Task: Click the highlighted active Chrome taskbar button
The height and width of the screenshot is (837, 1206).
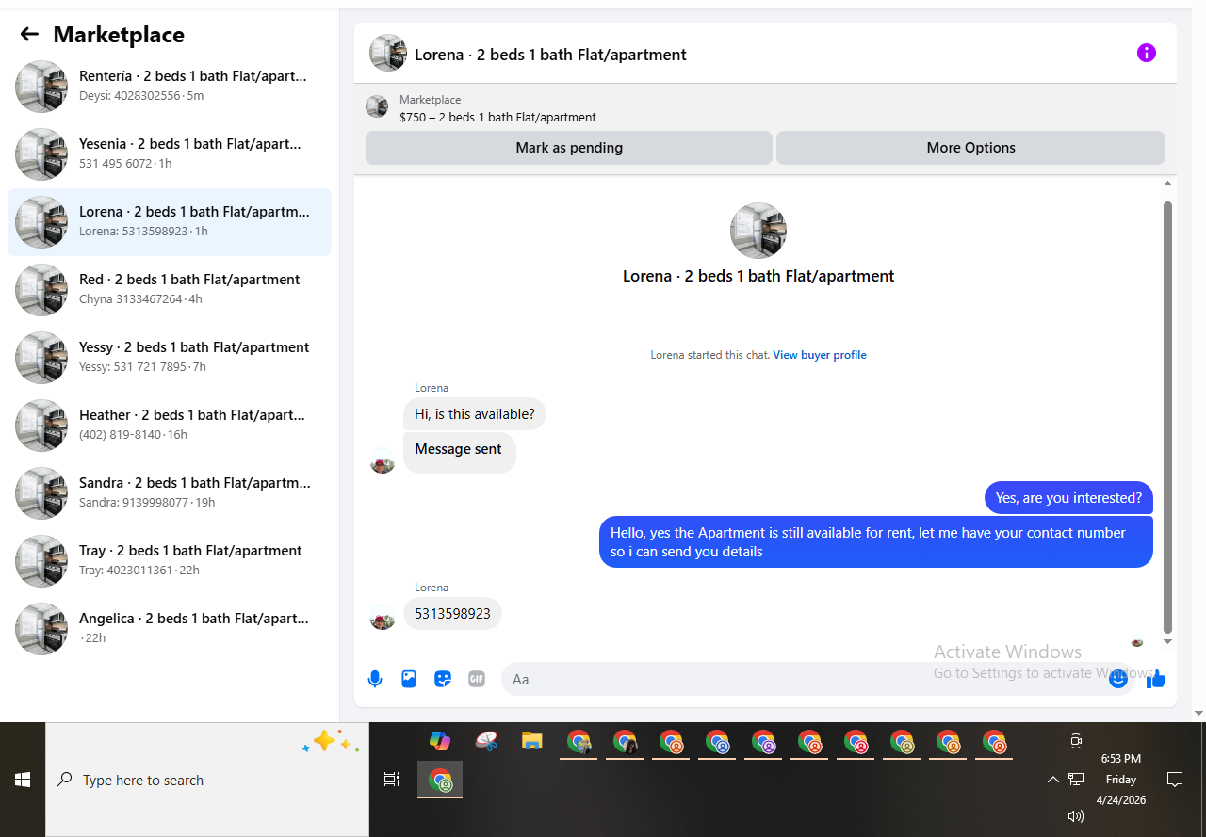Action: coord(440,780)
